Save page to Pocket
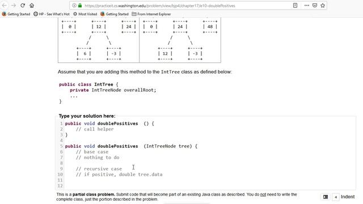The height and width of the screenshot is (204, 363). tap(315, 6)
